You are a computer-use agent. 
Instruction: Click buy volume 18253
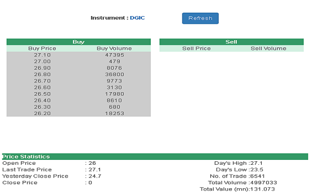click(x=114, y=113)
